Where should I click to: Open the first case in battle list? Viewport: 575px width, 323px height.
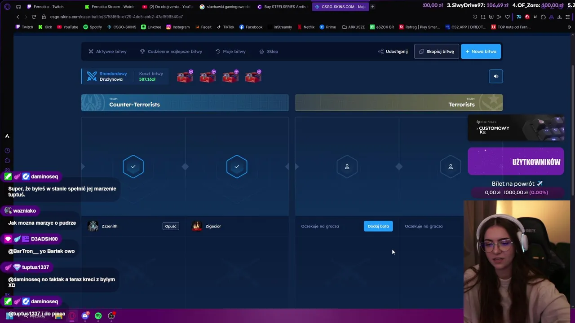[185, 77]
